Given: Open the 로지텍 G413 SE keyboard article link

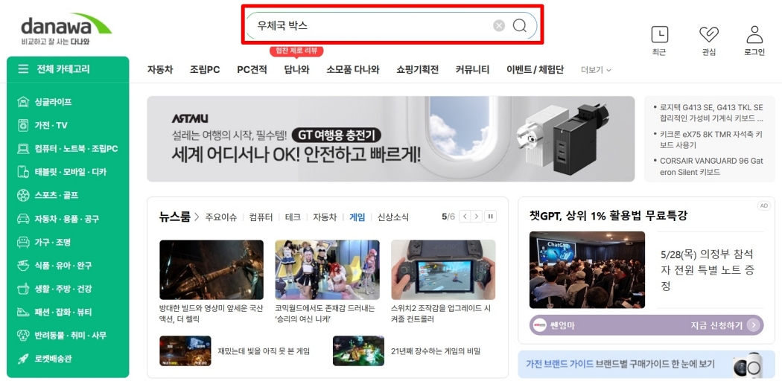Looking at the screenshot, I should pyautogui.click(x=712, y=113).
